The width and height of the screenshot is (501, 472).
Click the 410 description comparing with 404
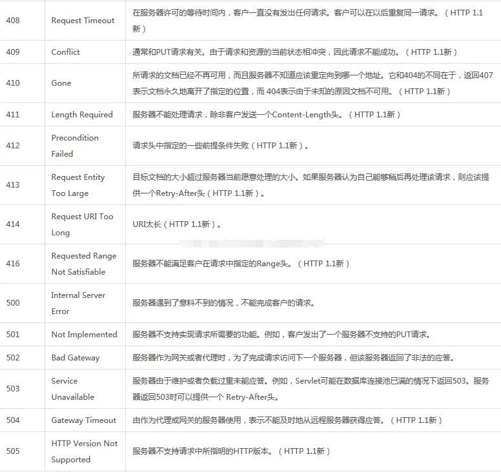(x=313, y=83)
